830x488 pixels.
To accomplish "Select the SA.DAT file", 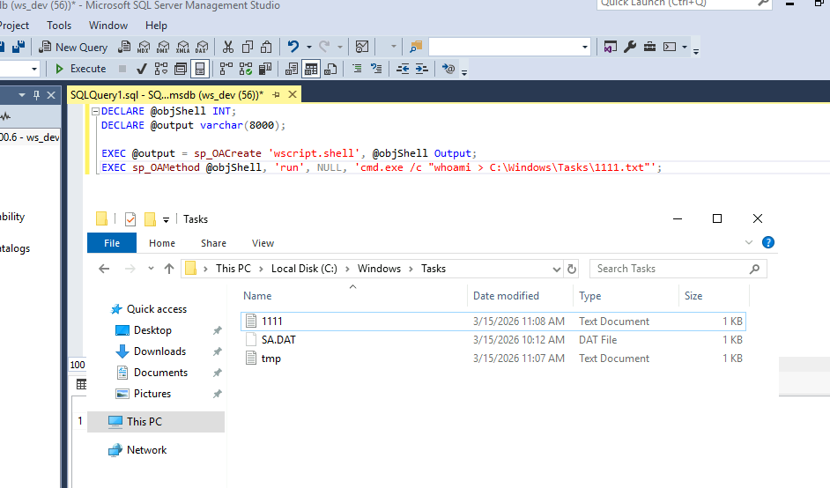I will pyautogui.click(x=493, y=340).
